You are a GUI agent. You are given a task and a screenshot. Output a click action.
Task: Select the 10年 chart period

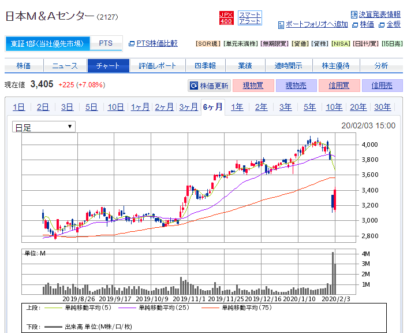pyautogui.click(x=334, y=107)
